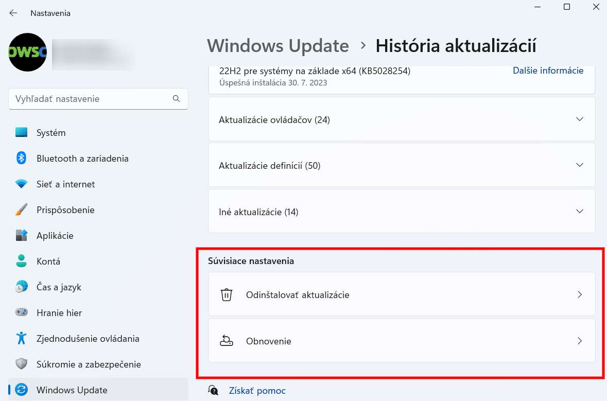The height and width of the screenshot is (401, 607).
Task: Click the Sieť a internet Wi-Fi icon
Action: click(x=21, y=184)
